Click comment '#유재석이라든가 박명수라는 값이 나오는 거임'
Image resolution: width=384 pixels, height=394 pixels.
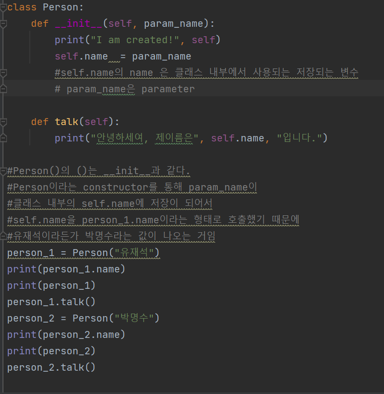tap(111, 237)
